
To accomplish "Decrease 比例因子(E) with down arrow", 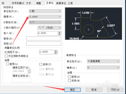I will pos(56,53).
